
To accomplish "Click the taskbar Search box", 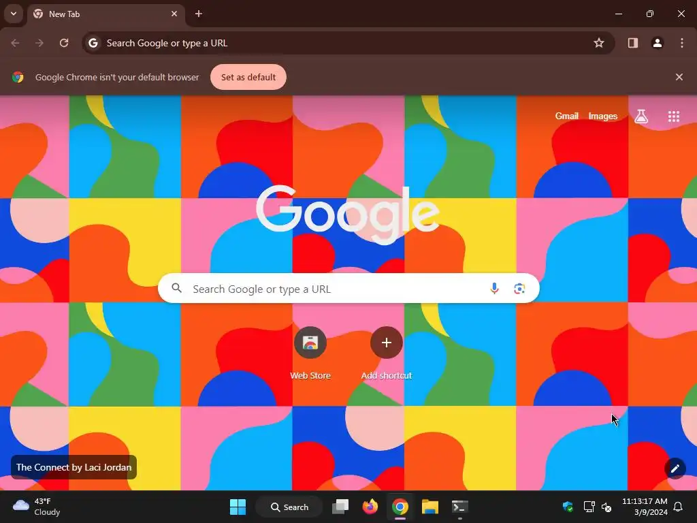I will point(289,507).
